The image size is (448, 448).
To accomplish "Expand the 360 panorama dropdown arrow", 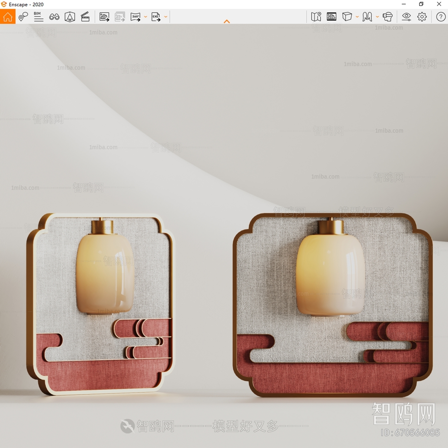I will point(146,17).
